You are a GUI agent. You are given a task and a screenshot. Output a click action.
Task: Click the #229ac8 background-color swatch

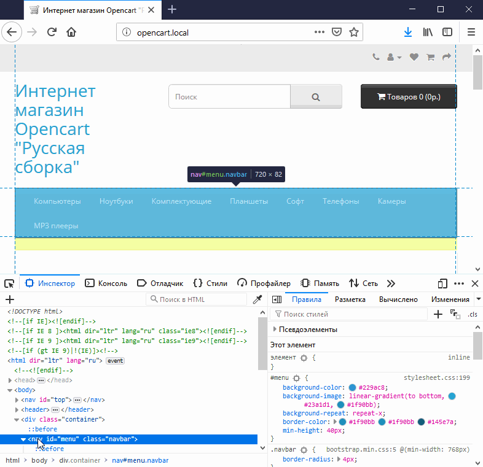(352, 388)
